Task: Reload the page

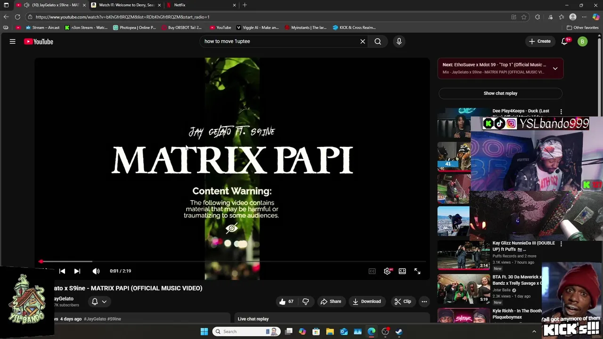Action: (x=17, y=17)
